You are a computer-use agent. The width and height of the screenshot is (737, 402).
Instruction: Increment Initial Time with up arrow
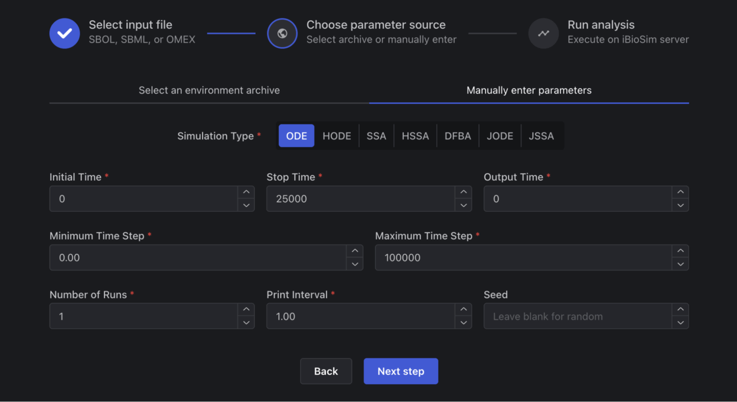click(246, 192)
